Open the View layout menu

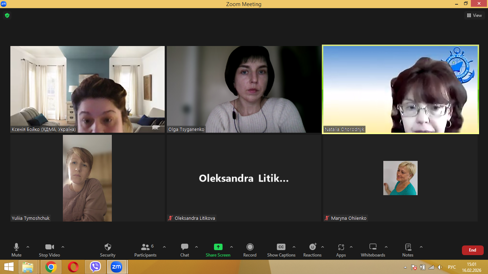474,15
